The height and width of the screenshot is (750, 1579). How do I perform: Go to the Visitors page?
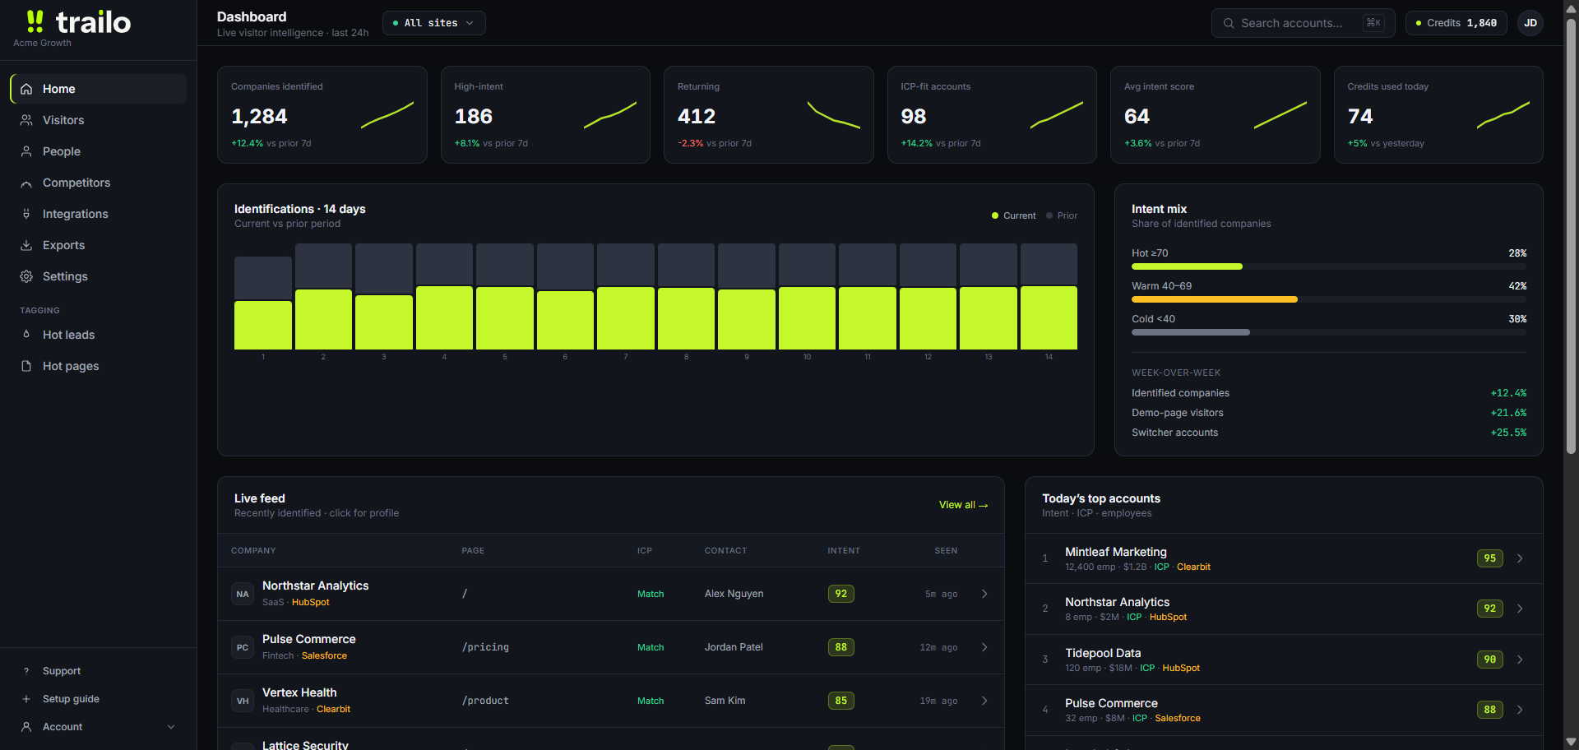99,120
